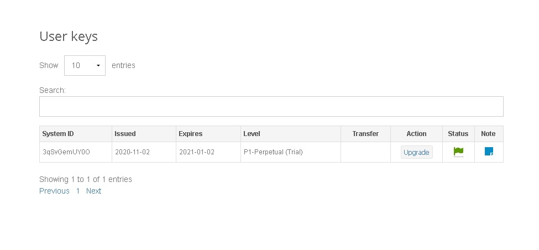Click the Action column header
The width and height of the screenshot is (539, 250).
pyautogui.click(x=417, y=134)
